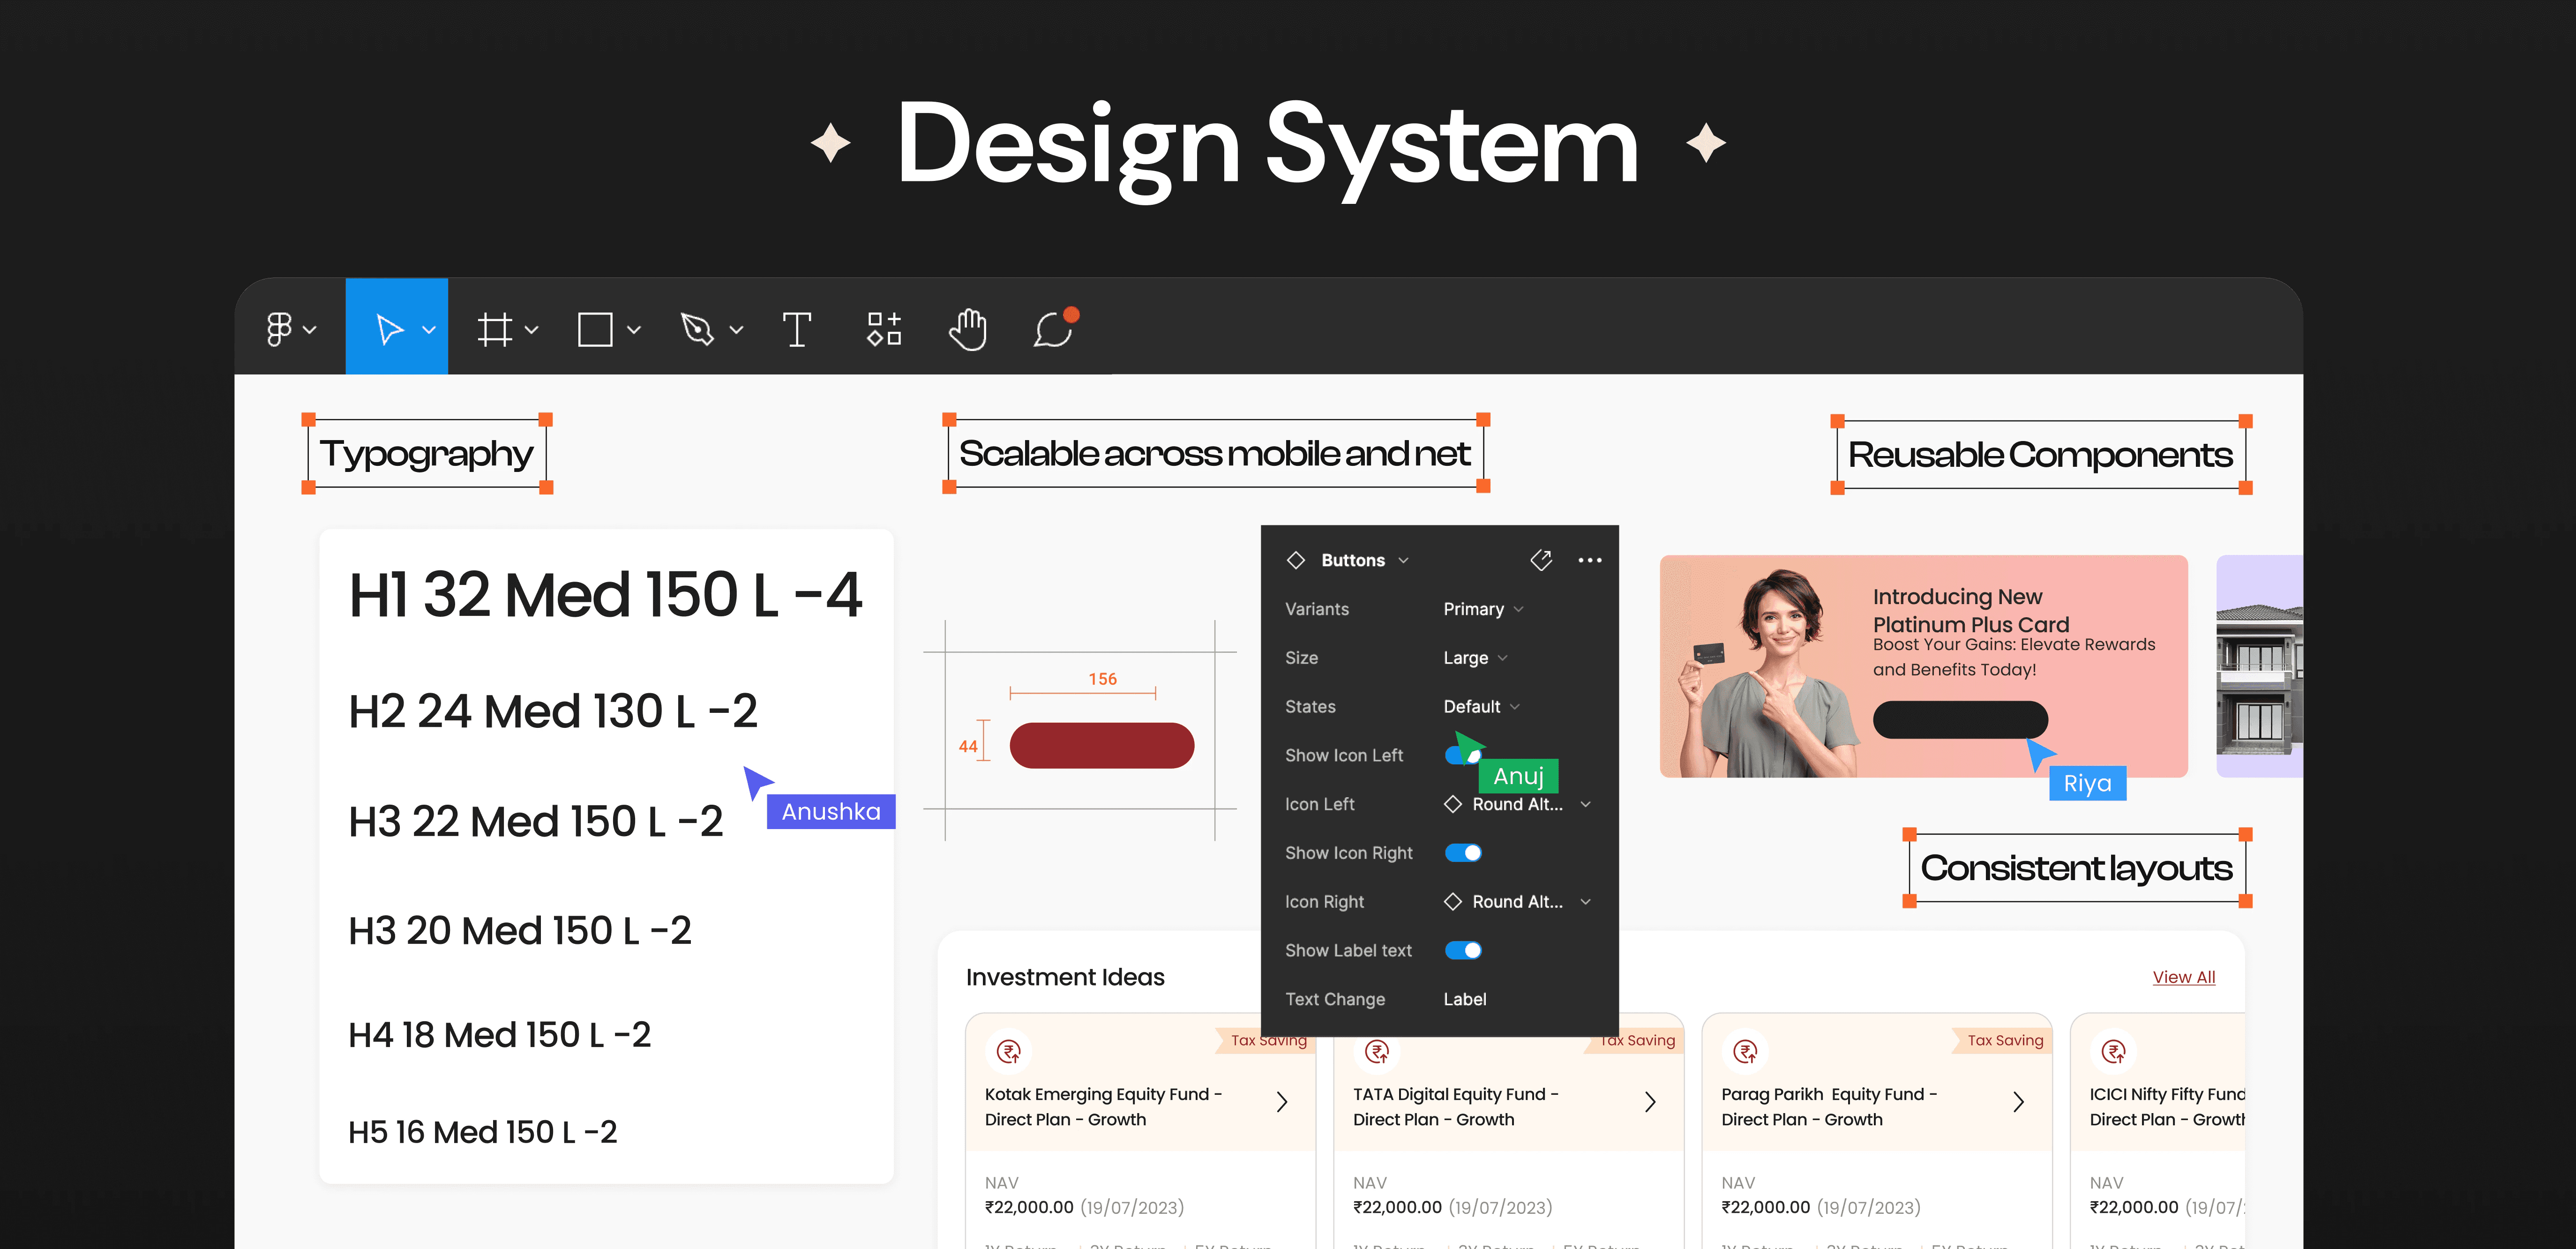This screenshot has width=2576, height=1249.
Task: Select the Text tool
Action: 796,329
